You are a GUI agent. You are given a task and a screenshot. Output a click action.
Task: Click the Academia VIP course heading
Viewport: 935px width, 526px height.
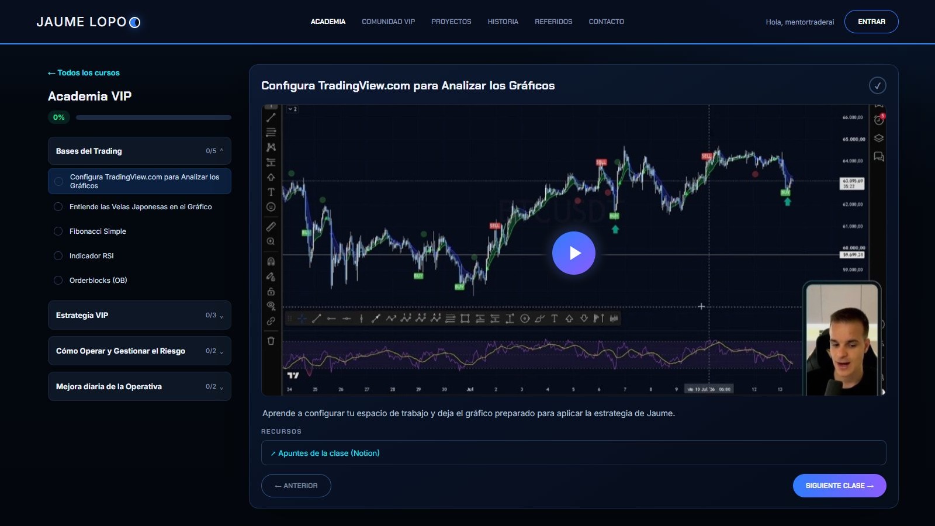coord(90,96)
